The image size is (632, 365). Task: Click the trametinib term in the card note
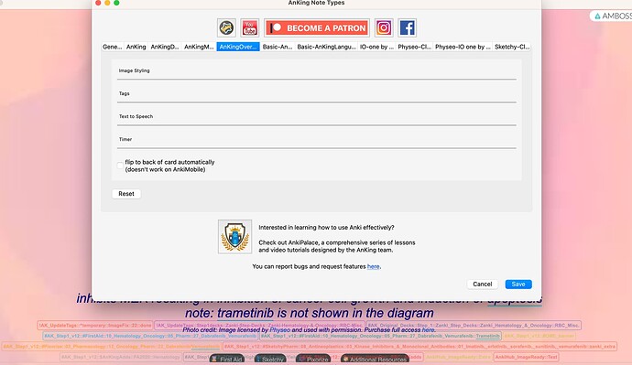point(245,313)
